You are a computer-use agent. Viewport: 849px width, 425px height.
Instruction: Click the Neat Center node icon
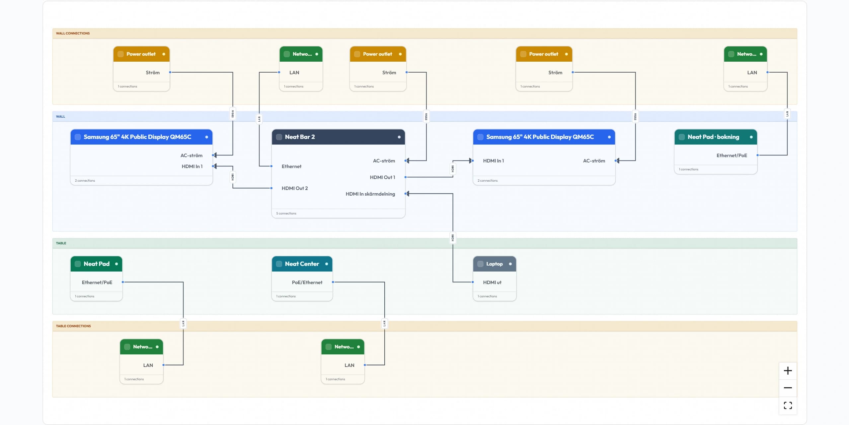click(x=279, y=264)
